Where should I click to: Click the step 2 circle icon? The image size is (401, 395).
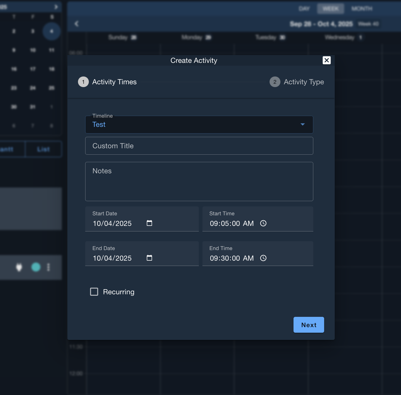[x=275, y=82]
